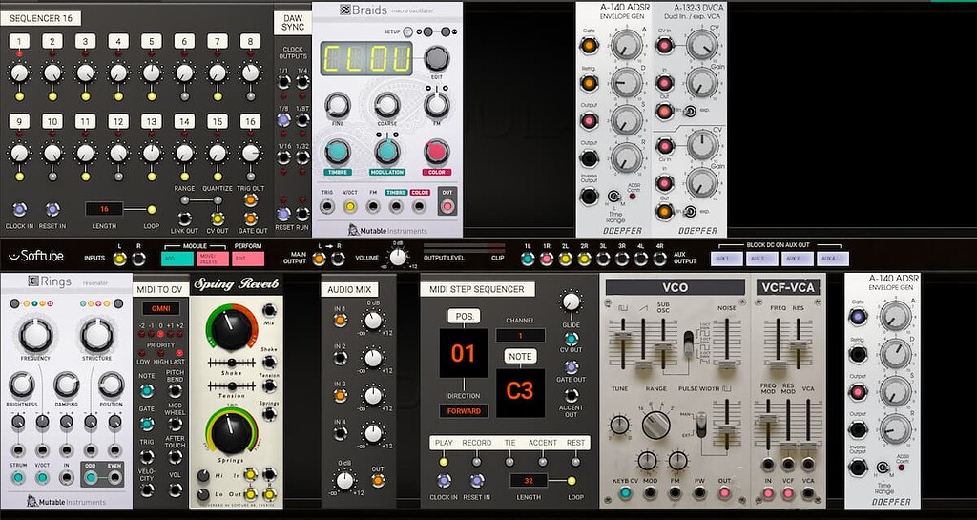The width and height of the screenshot is (977, 520).
Task: Click the Braids TRIG input jack
Action: click(x=326, y=207)
